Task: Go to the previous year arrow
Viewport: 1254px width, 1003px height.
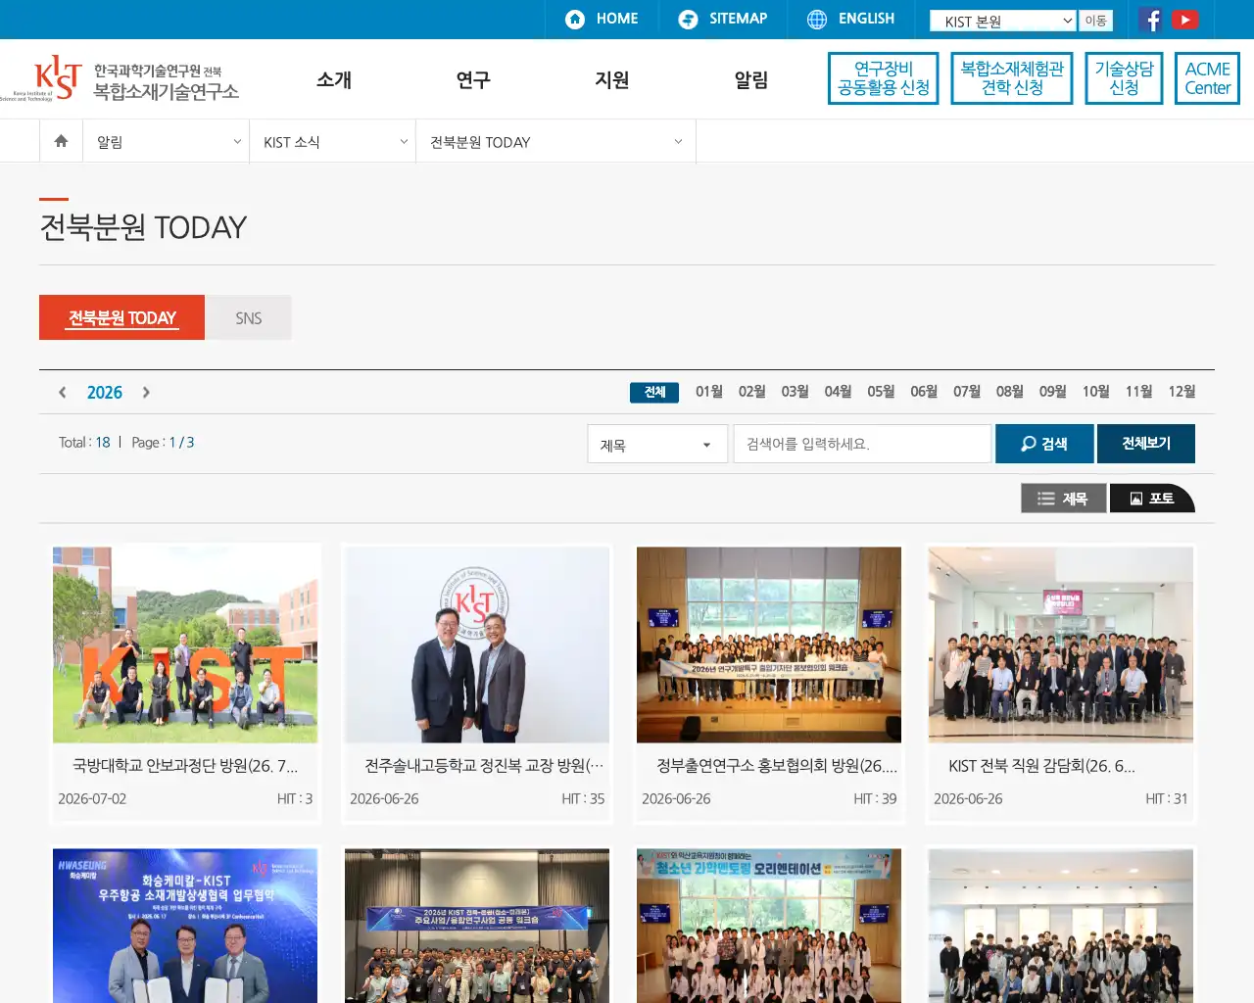Action: 63,392
